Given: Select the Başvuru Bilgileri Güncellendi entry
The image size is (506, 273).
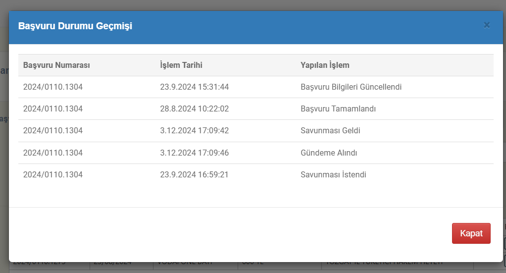Looking at the screenshot, I should coord(351,87).
